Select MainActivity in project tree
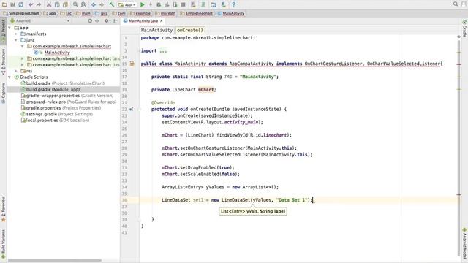This screenshot has width=468, height=263. pyautogui.click(x=57, y=53)
